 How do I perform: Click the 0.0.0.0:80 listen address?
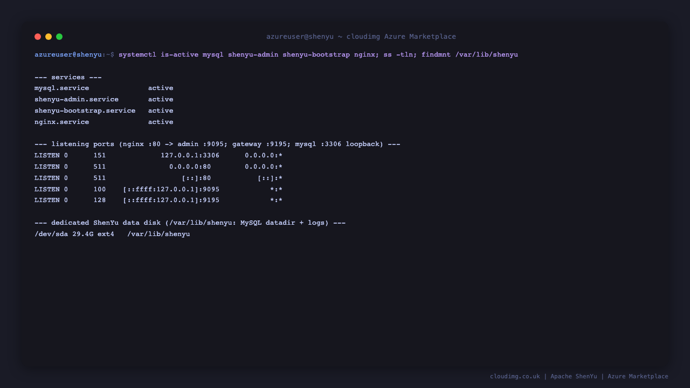coord(190,167)
